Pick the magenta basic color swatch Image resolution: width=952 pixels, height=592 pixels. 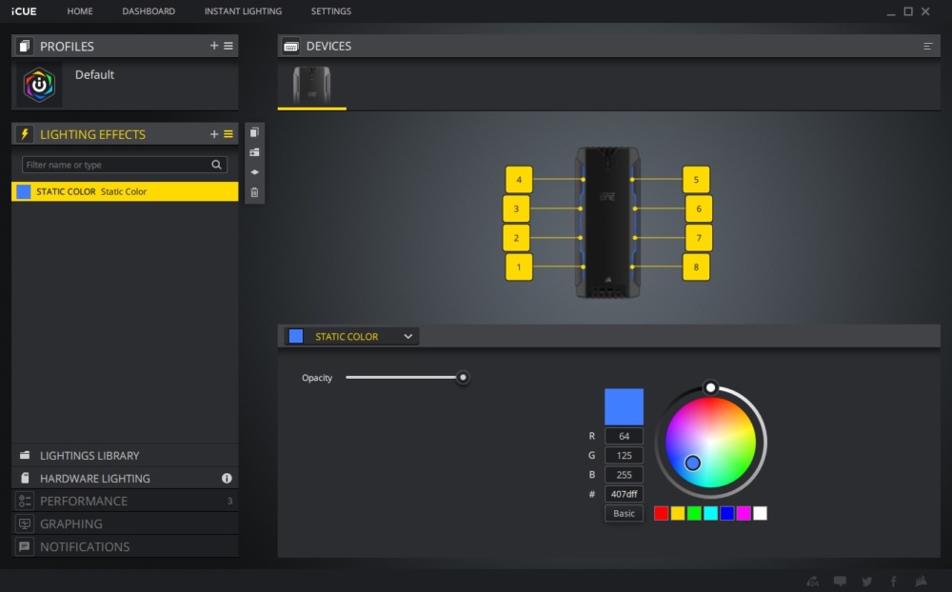[x=744, y=514]
